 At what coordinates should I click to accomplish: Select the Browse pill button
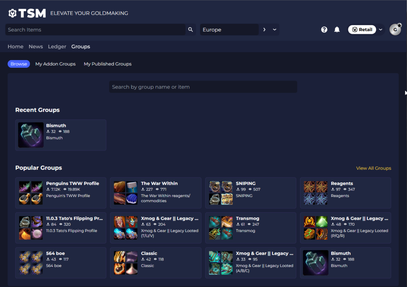point(19,64)
